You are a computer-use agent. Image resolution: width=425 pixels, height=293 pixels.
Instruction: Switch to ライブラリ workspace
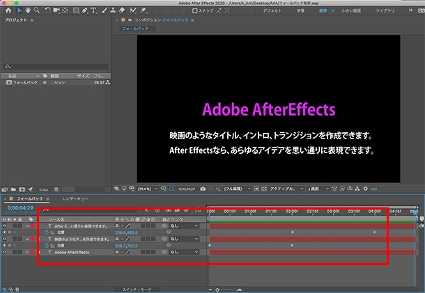[x=385, y=11]
